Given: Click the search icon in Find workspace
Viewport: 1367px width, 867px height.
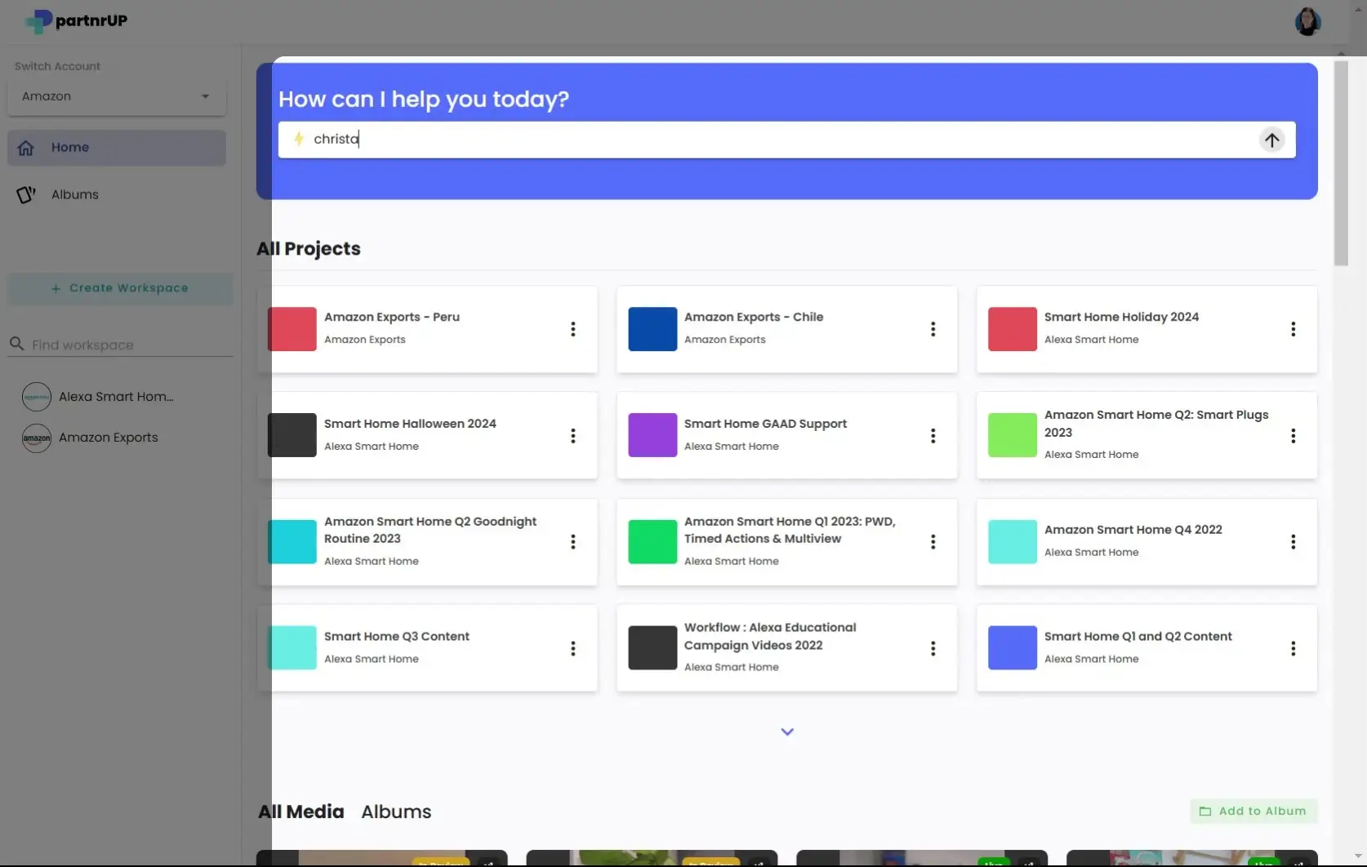Looking at the screenshot, I should click(x=17, y=344).
